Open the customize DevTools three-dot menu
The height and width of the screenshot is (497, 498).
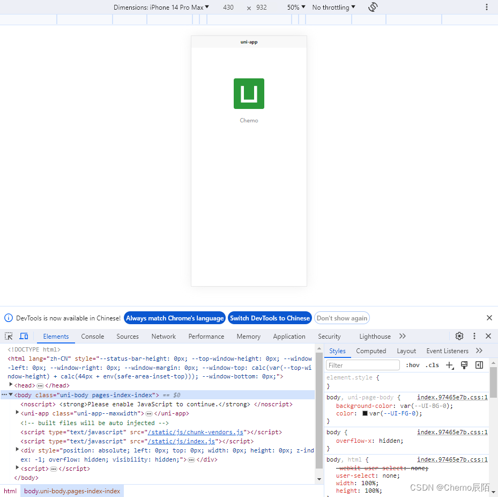click(x=474, y=336)
